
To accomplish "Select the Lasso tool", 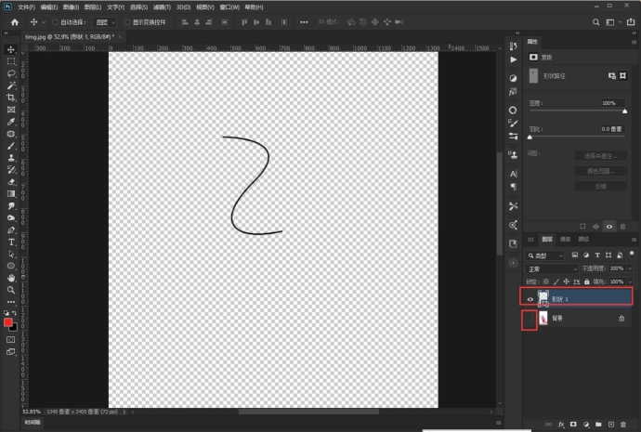I will pyautogui.click(x=11, y=73).
